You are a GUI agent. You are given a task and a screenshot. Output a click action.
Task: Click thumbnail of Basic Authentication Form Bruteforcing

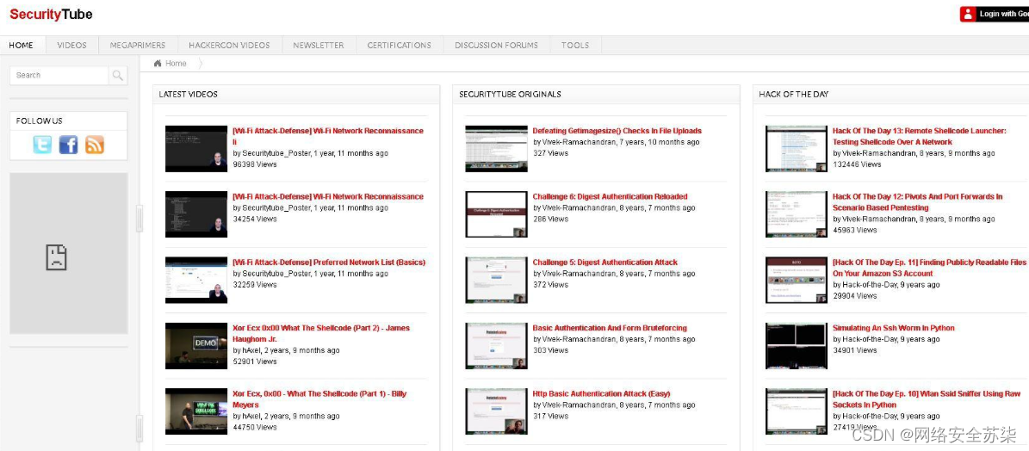[x=496, y=345]
